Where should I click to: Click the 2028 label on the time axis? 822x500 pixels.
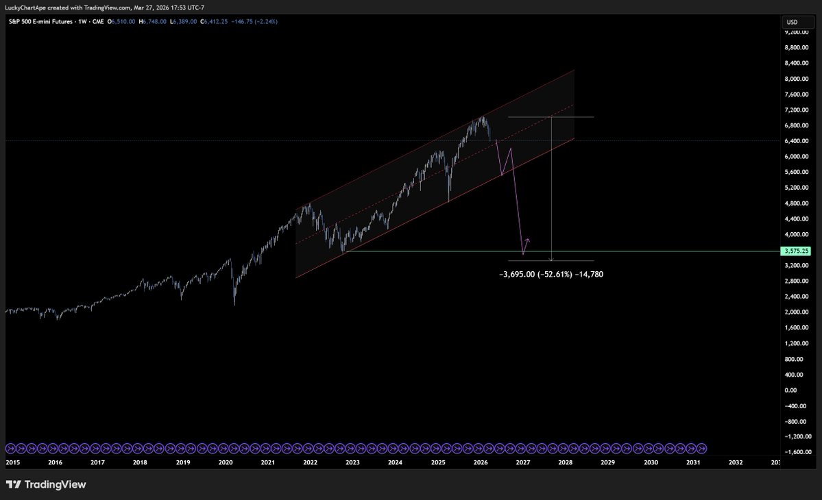coord(566,462)
